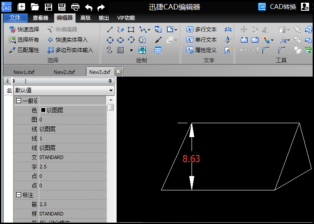Close the New3.dxf tab
This screenshot has width=314, height=224.
click(x=118, y=71)
